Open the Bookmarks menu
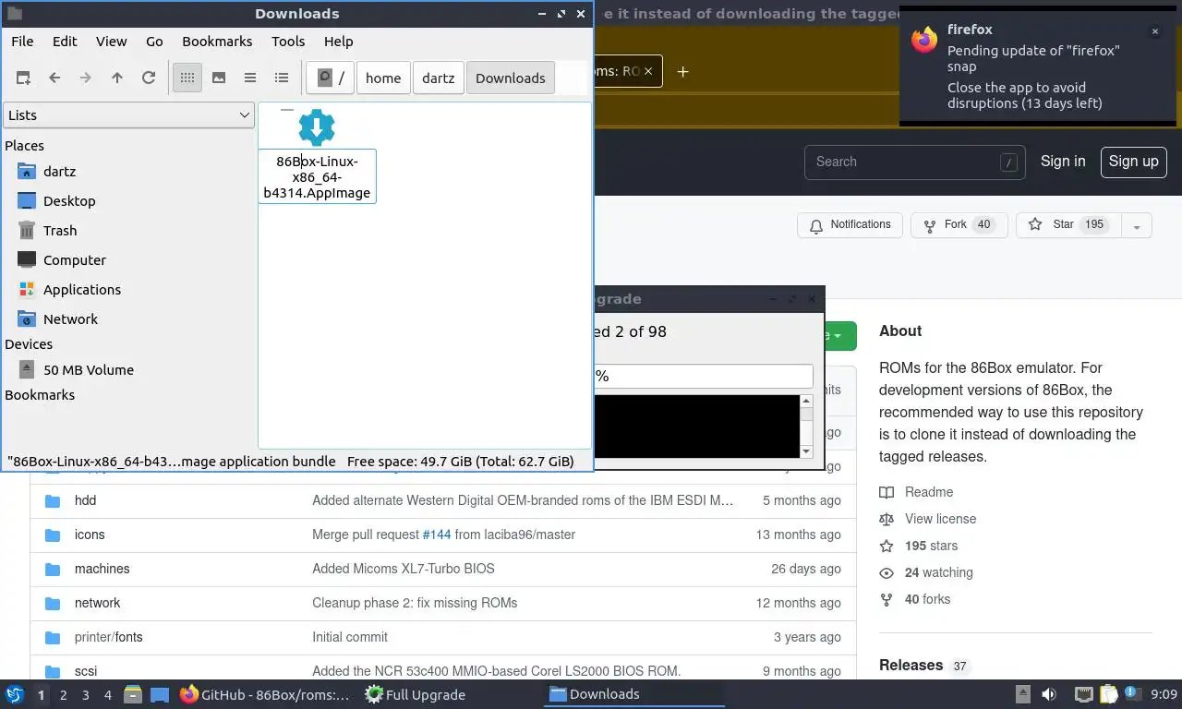Screen dimensions: 1182x709 [x=217, y=41]
